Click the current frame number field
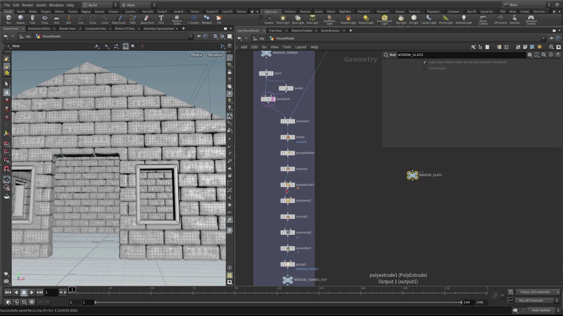Viewport: 563px width, 316px height. click(x=52, y=292)
